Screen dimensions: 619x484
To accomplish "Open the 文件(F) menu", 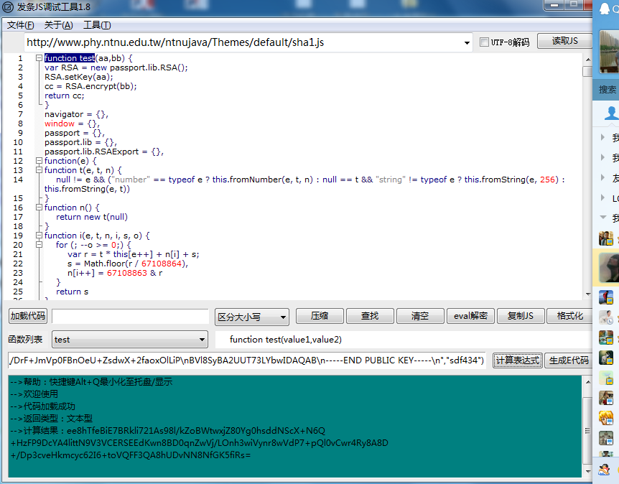I will (19, 24).
